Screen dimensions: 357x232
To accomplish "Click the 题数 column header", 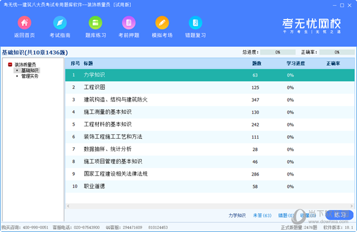I will [x=256, y=63].
